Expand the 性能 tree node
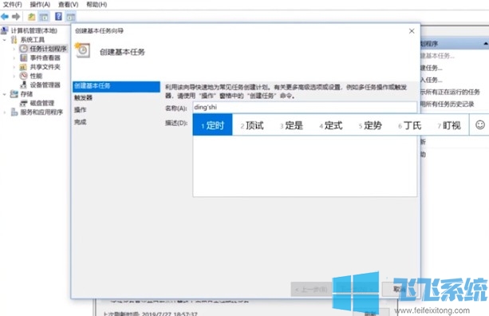The width and height of the screenshot is (489, 316). [x=14, y=76]
